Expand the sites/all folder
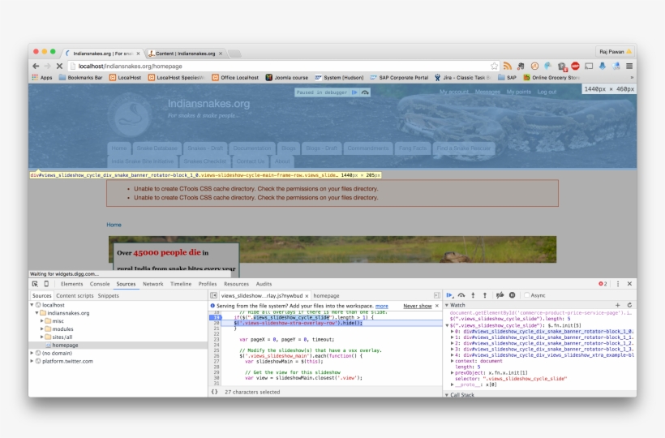The width and height of the screenshot is (665, 438). coord(42,337)
